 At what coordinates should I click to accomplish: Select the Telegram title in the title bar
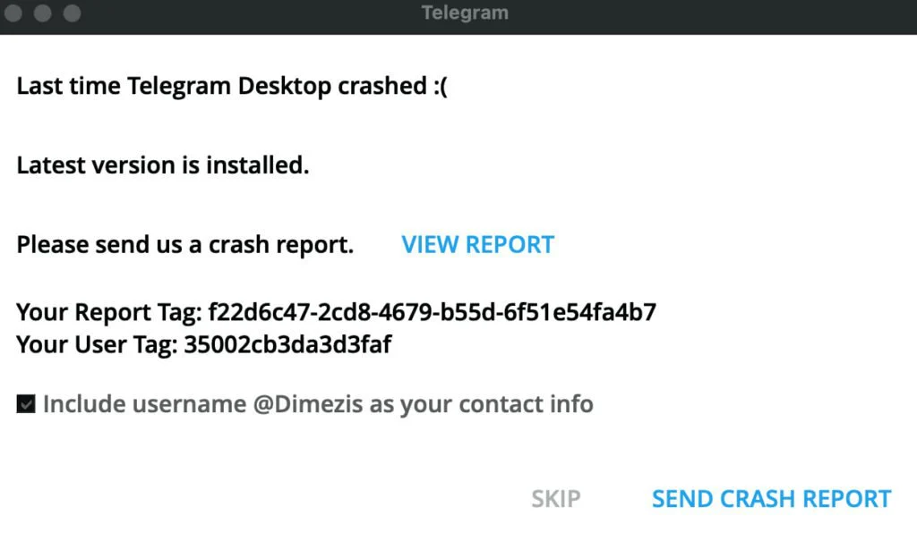click(x=465, y=13)
